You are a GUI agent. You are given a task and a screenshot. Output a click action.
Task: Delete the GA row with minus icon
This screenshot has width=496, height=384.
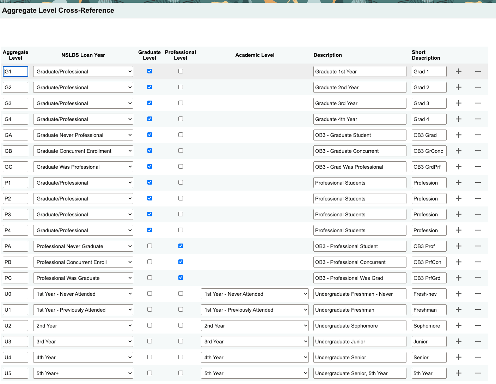(x=478, y=135)
